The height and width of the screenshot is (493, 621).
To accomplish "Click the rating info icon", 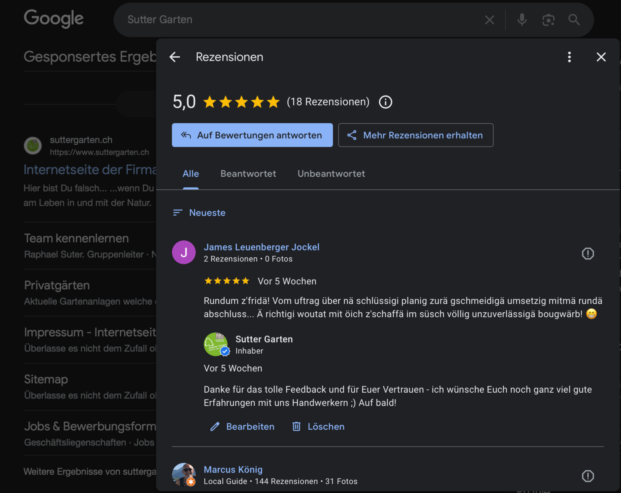I will (385, 102).
